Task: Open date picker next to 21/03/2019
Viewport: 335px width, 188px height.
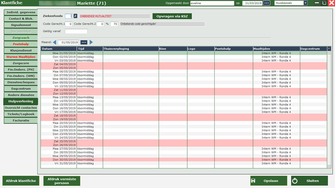Action: coord(267,3)
